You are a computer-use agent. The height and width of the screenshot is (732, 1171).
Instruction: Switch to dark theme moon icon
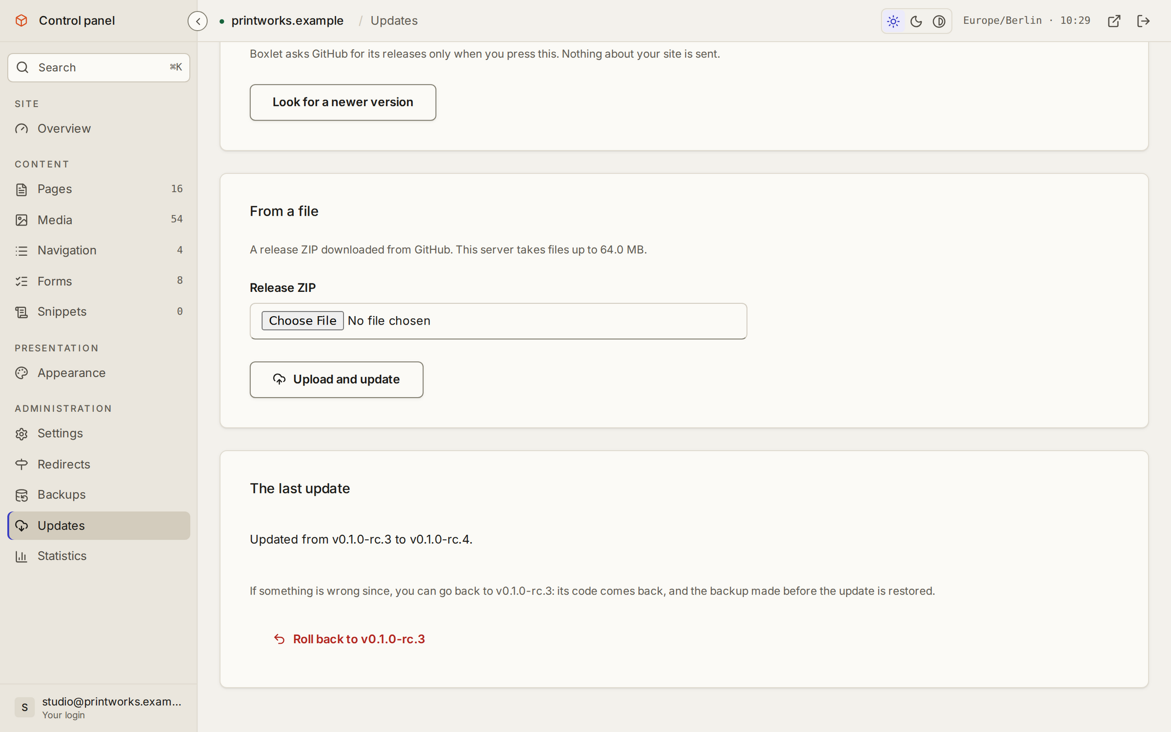tap(916, 21)
